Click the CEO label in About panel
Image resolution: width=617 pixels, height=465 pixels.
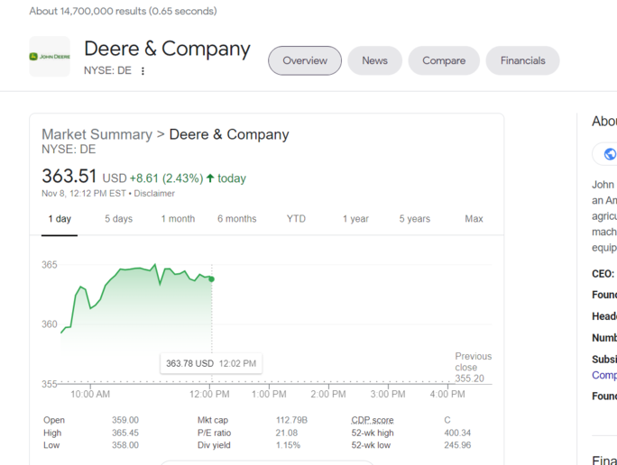click(603, 274)
